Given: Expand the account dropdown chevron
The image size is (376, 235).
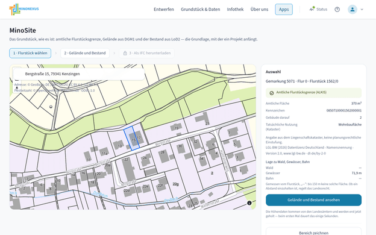Looking at the screenshot, I should coord(362,10).
